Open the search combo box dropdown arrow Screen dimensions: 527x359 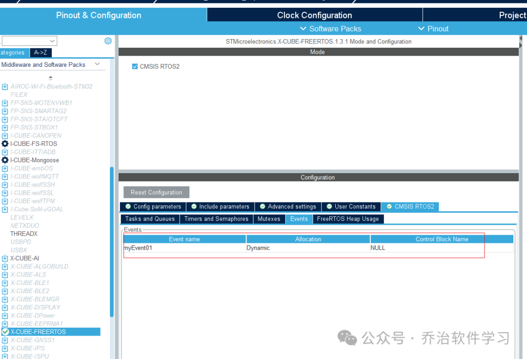[x=52, y=41]
